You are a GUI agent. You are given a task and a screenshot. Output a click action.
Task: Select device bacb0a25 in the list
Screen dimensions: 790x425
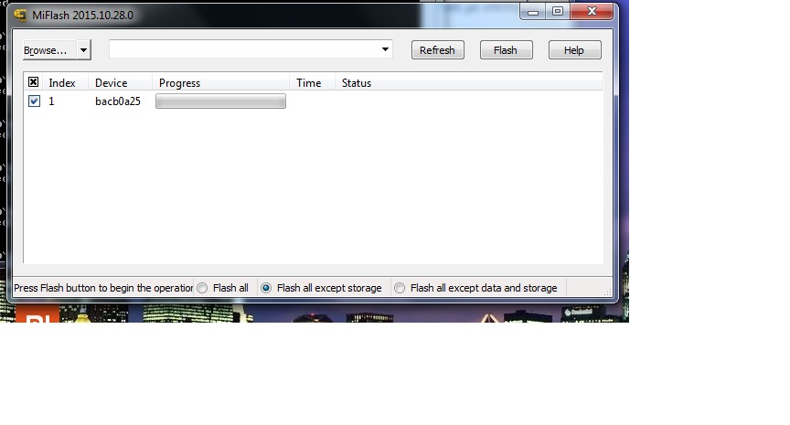[x=117, y=101]
